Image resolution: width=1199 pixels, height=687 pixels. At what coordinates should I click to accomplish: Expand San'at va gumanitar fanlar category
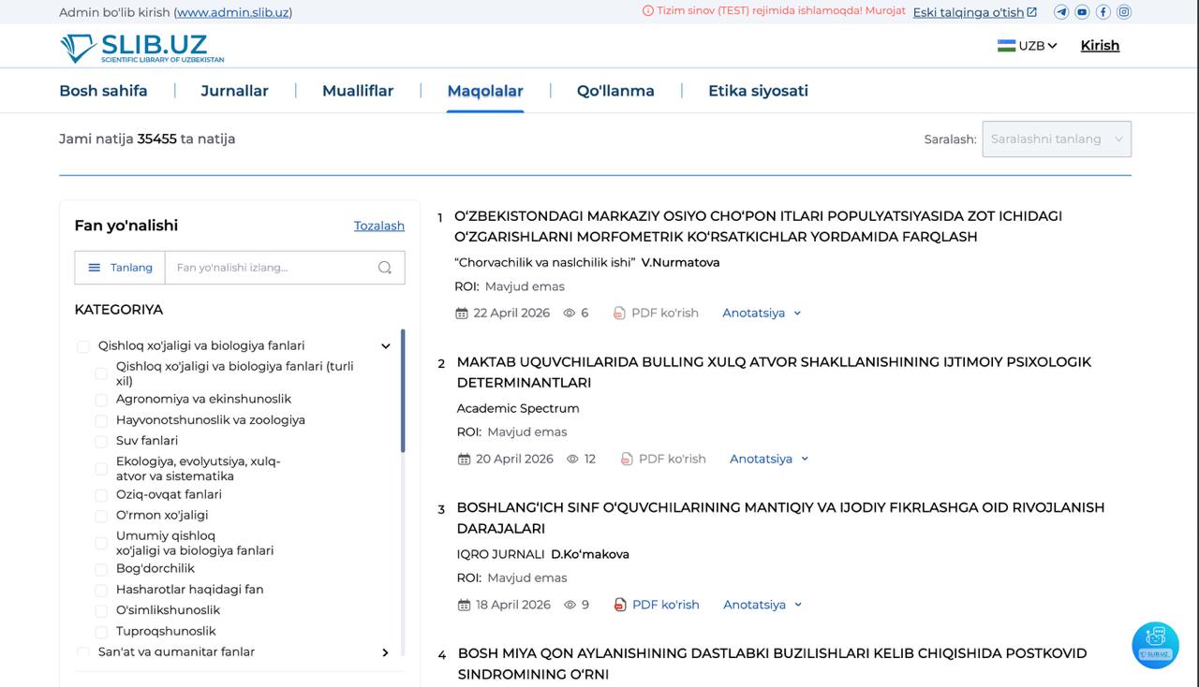[385, 652]
